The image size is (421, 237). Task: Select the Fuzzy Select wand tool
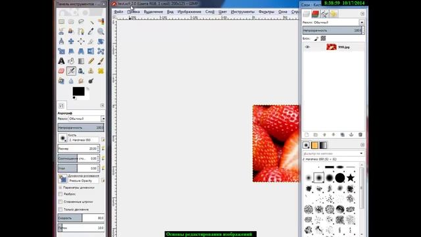[91, 22]
